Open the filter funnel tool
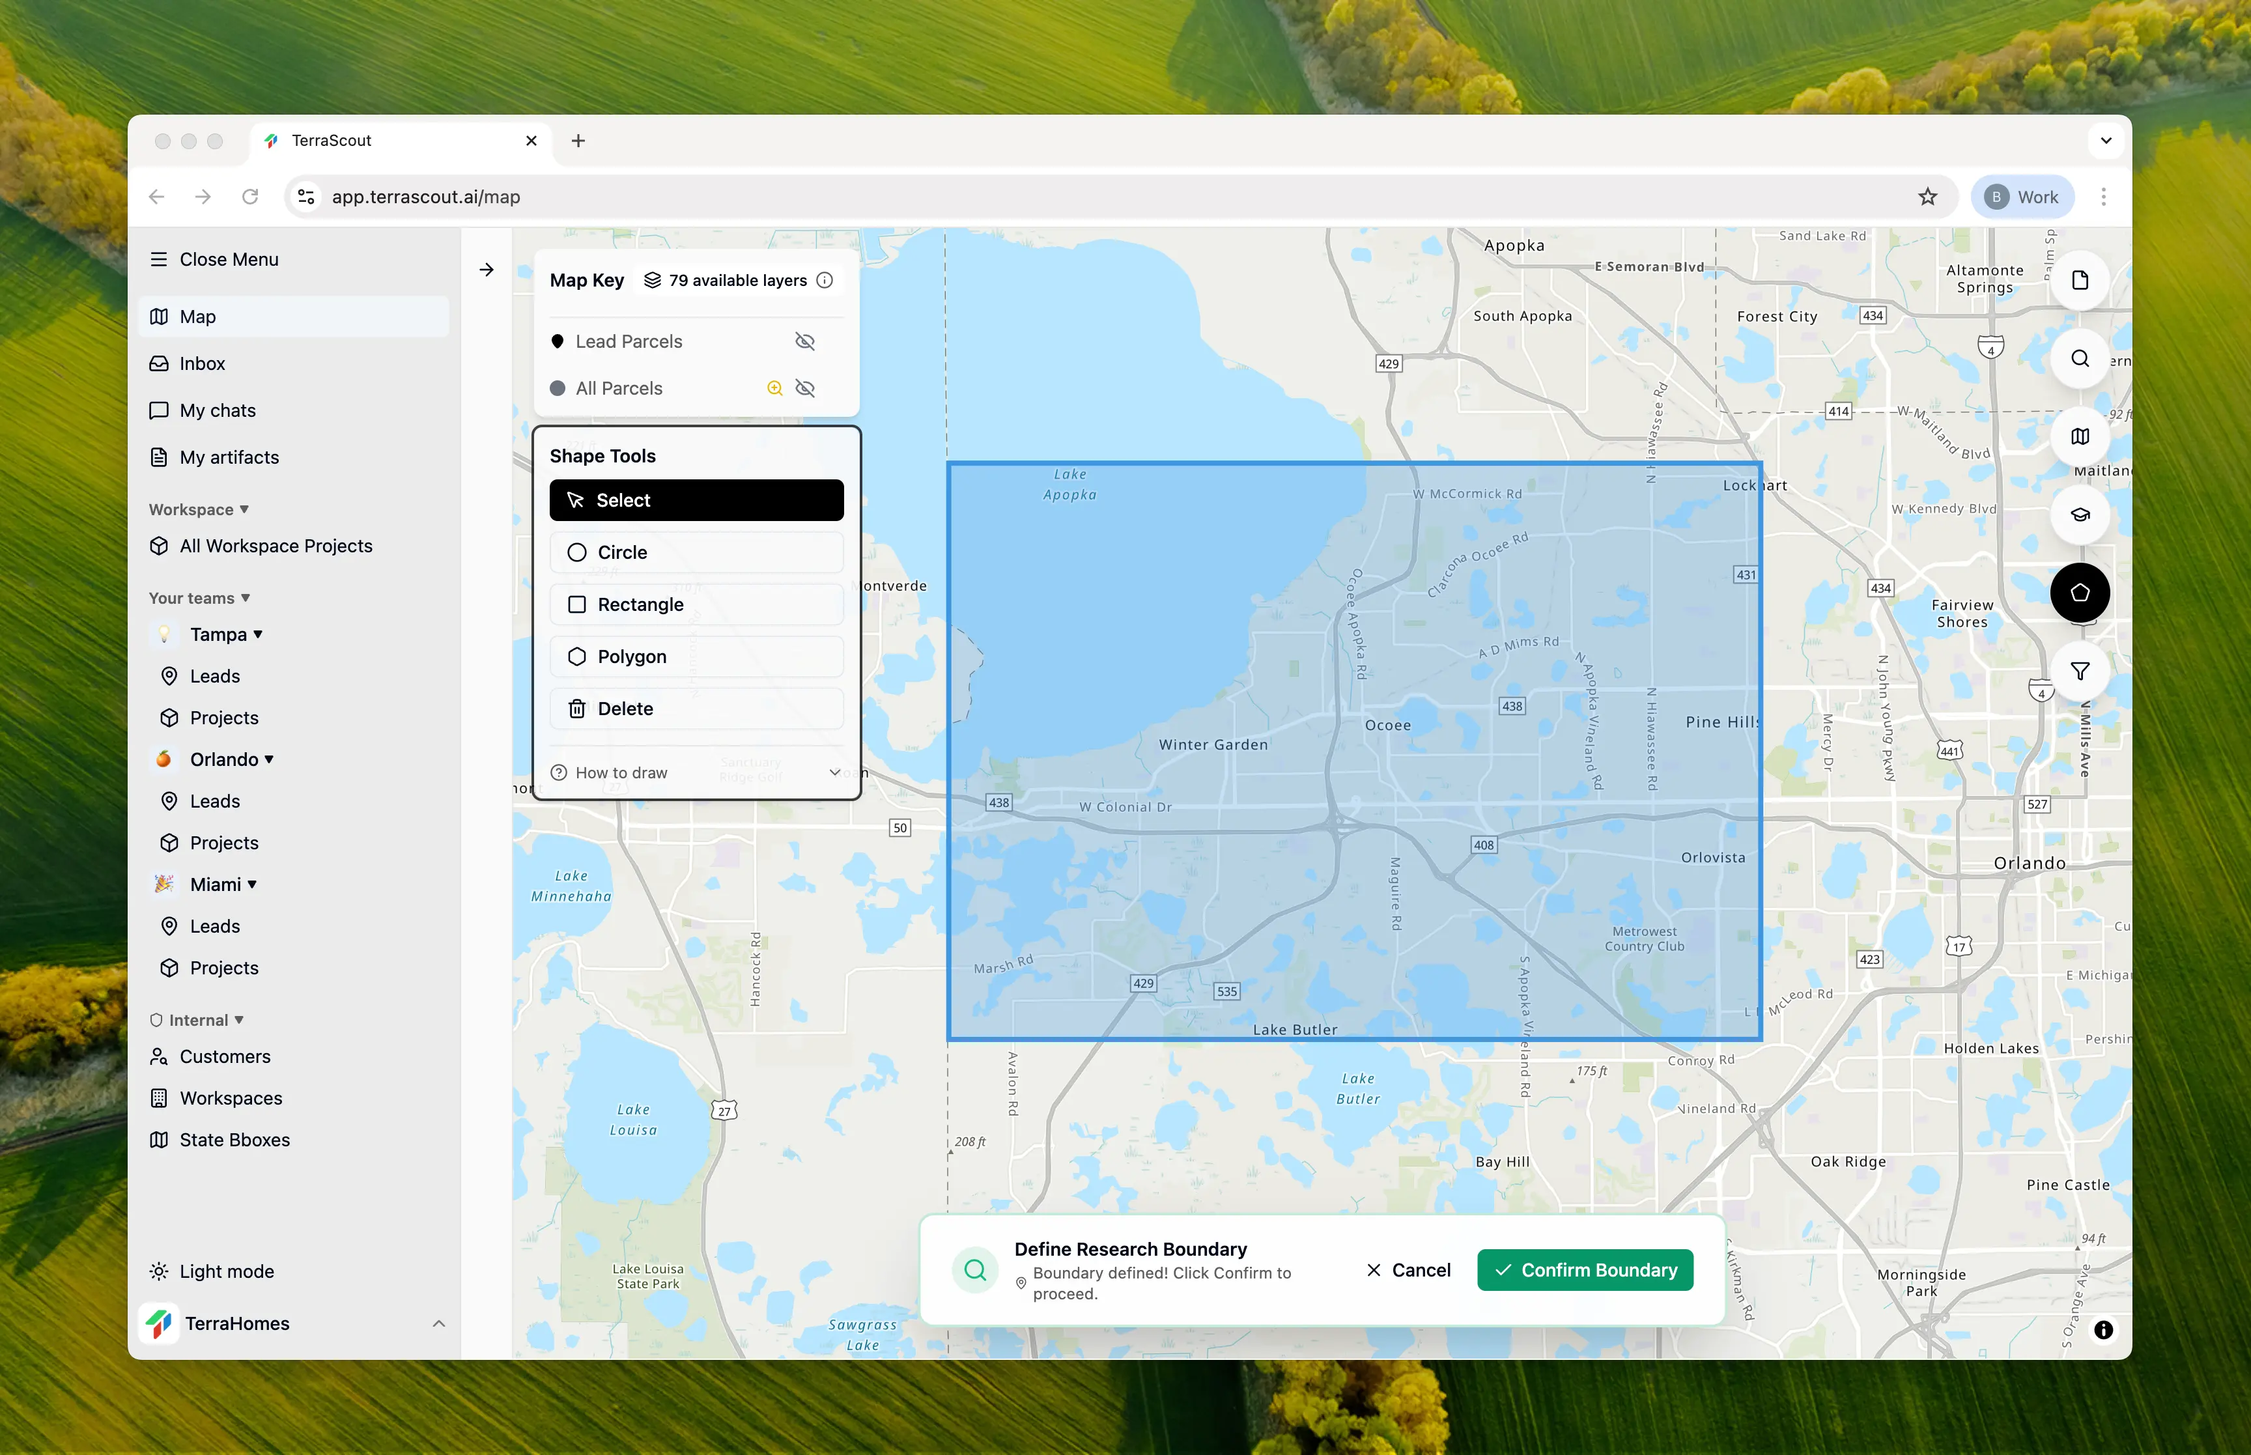This screenshot has height=1455, width=2251. pos(2079,671)
